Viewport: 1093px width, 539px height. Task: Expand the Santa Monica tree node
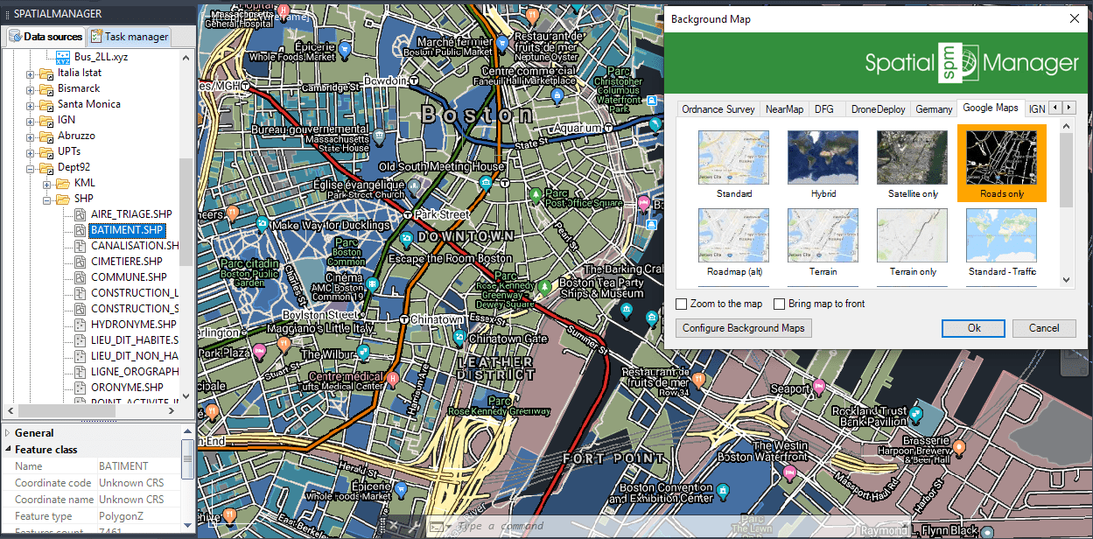(x=31, y=105)
